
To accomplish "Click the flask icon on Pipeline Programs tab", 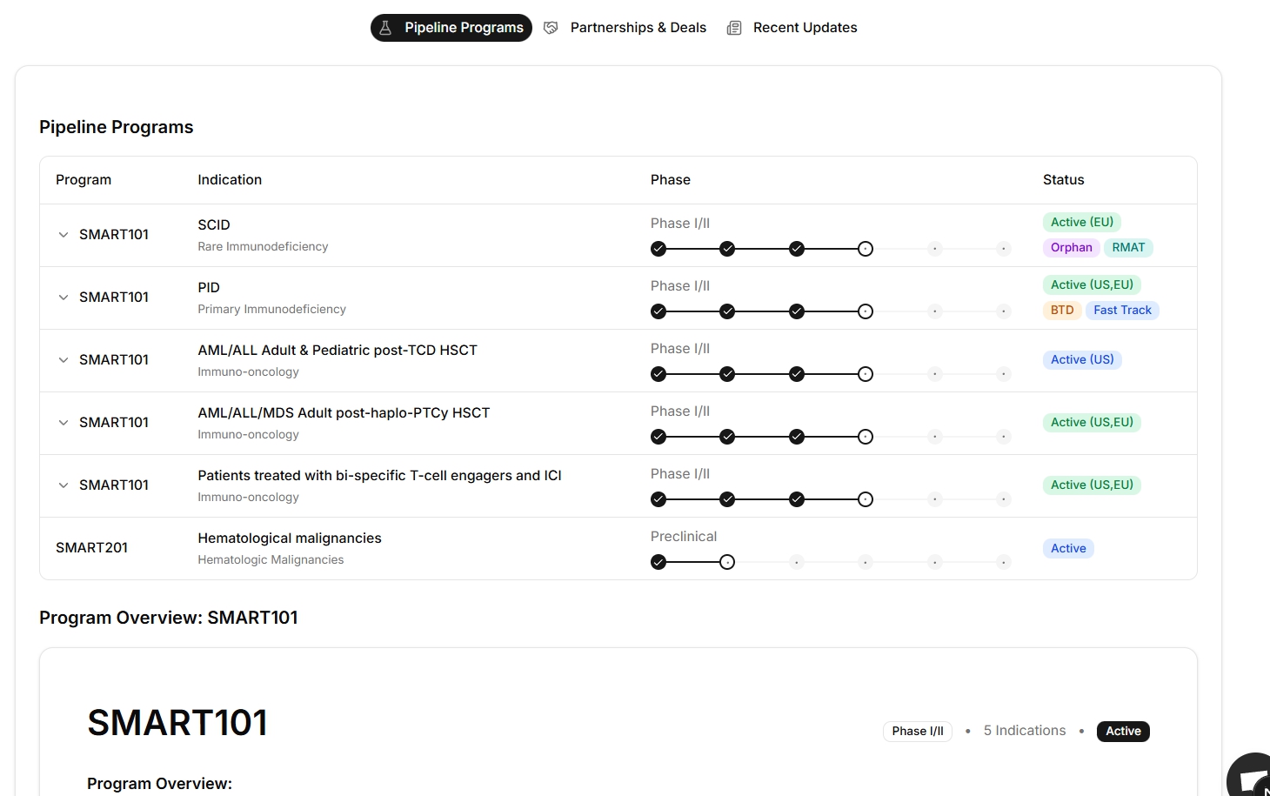I will [x=385, y=28].
